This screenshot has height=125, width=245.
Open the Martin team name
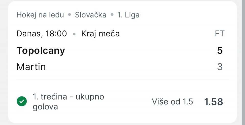coord(31,67)
